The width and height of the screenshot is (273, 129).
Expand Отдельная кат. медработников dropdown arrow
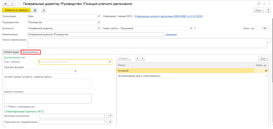pos(106,122)
